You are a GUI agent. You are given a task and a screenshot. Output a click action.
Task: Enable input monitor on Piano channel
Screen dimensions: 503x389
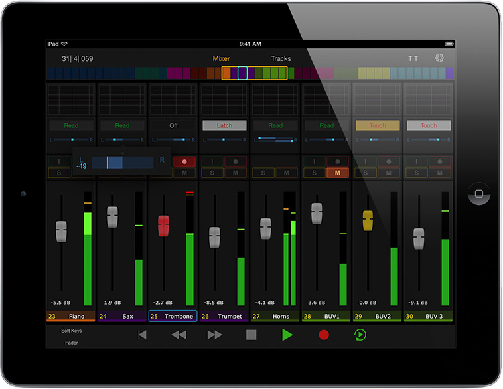tap(59, 161)
